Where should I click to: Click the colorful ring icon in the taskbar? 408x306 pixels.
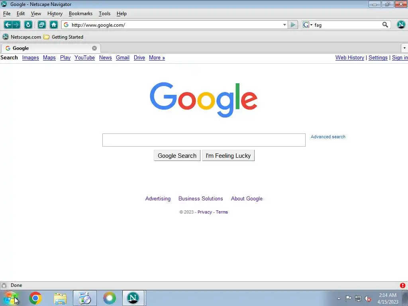(x=109, y=298)
